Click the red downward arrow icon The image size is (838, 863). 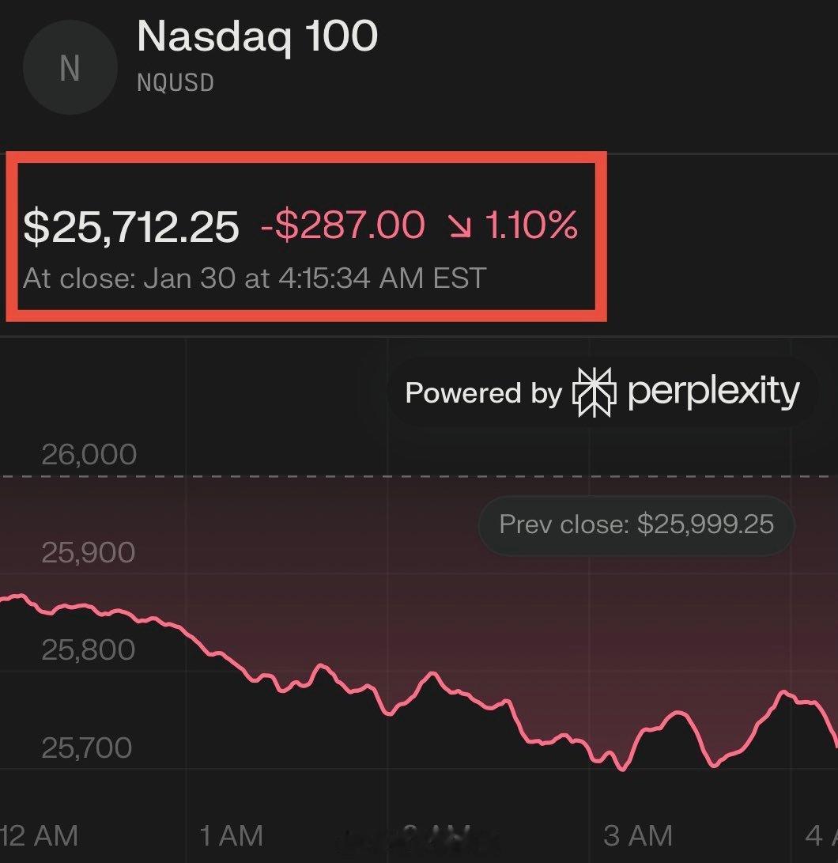coord(458,226)
